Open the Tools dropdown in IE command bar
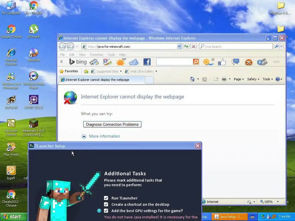 (x=268, y=79)
